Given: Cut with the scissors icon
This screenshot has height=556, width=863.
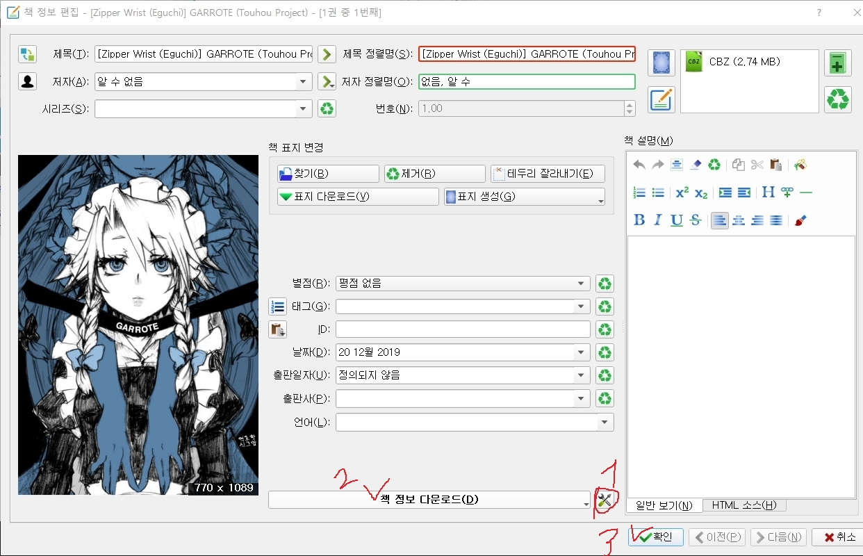Looking at the screenshot, I should 757,165.
